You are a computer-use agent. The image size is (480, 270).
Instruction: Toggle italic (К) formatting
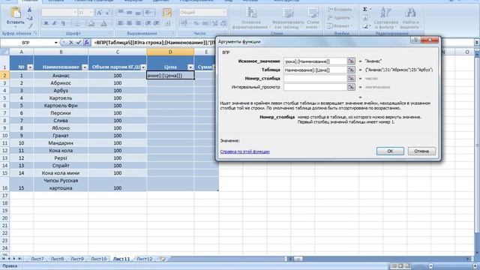pyautogui.click(x=55, y=23)
